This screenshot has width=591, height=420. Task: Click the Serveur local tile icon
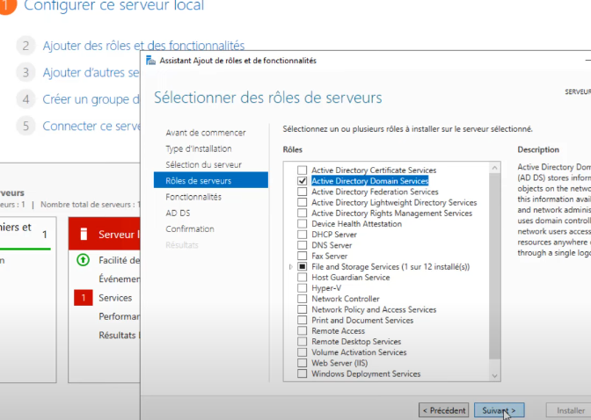coord(84,234)
